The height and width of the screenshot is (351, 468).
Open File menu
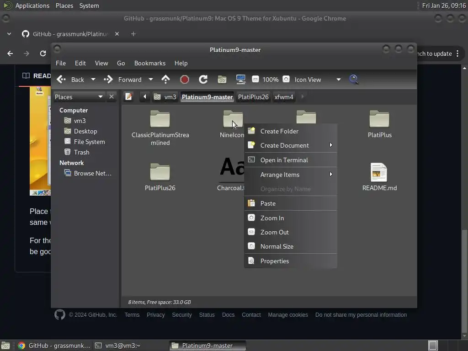pos(61,63)
